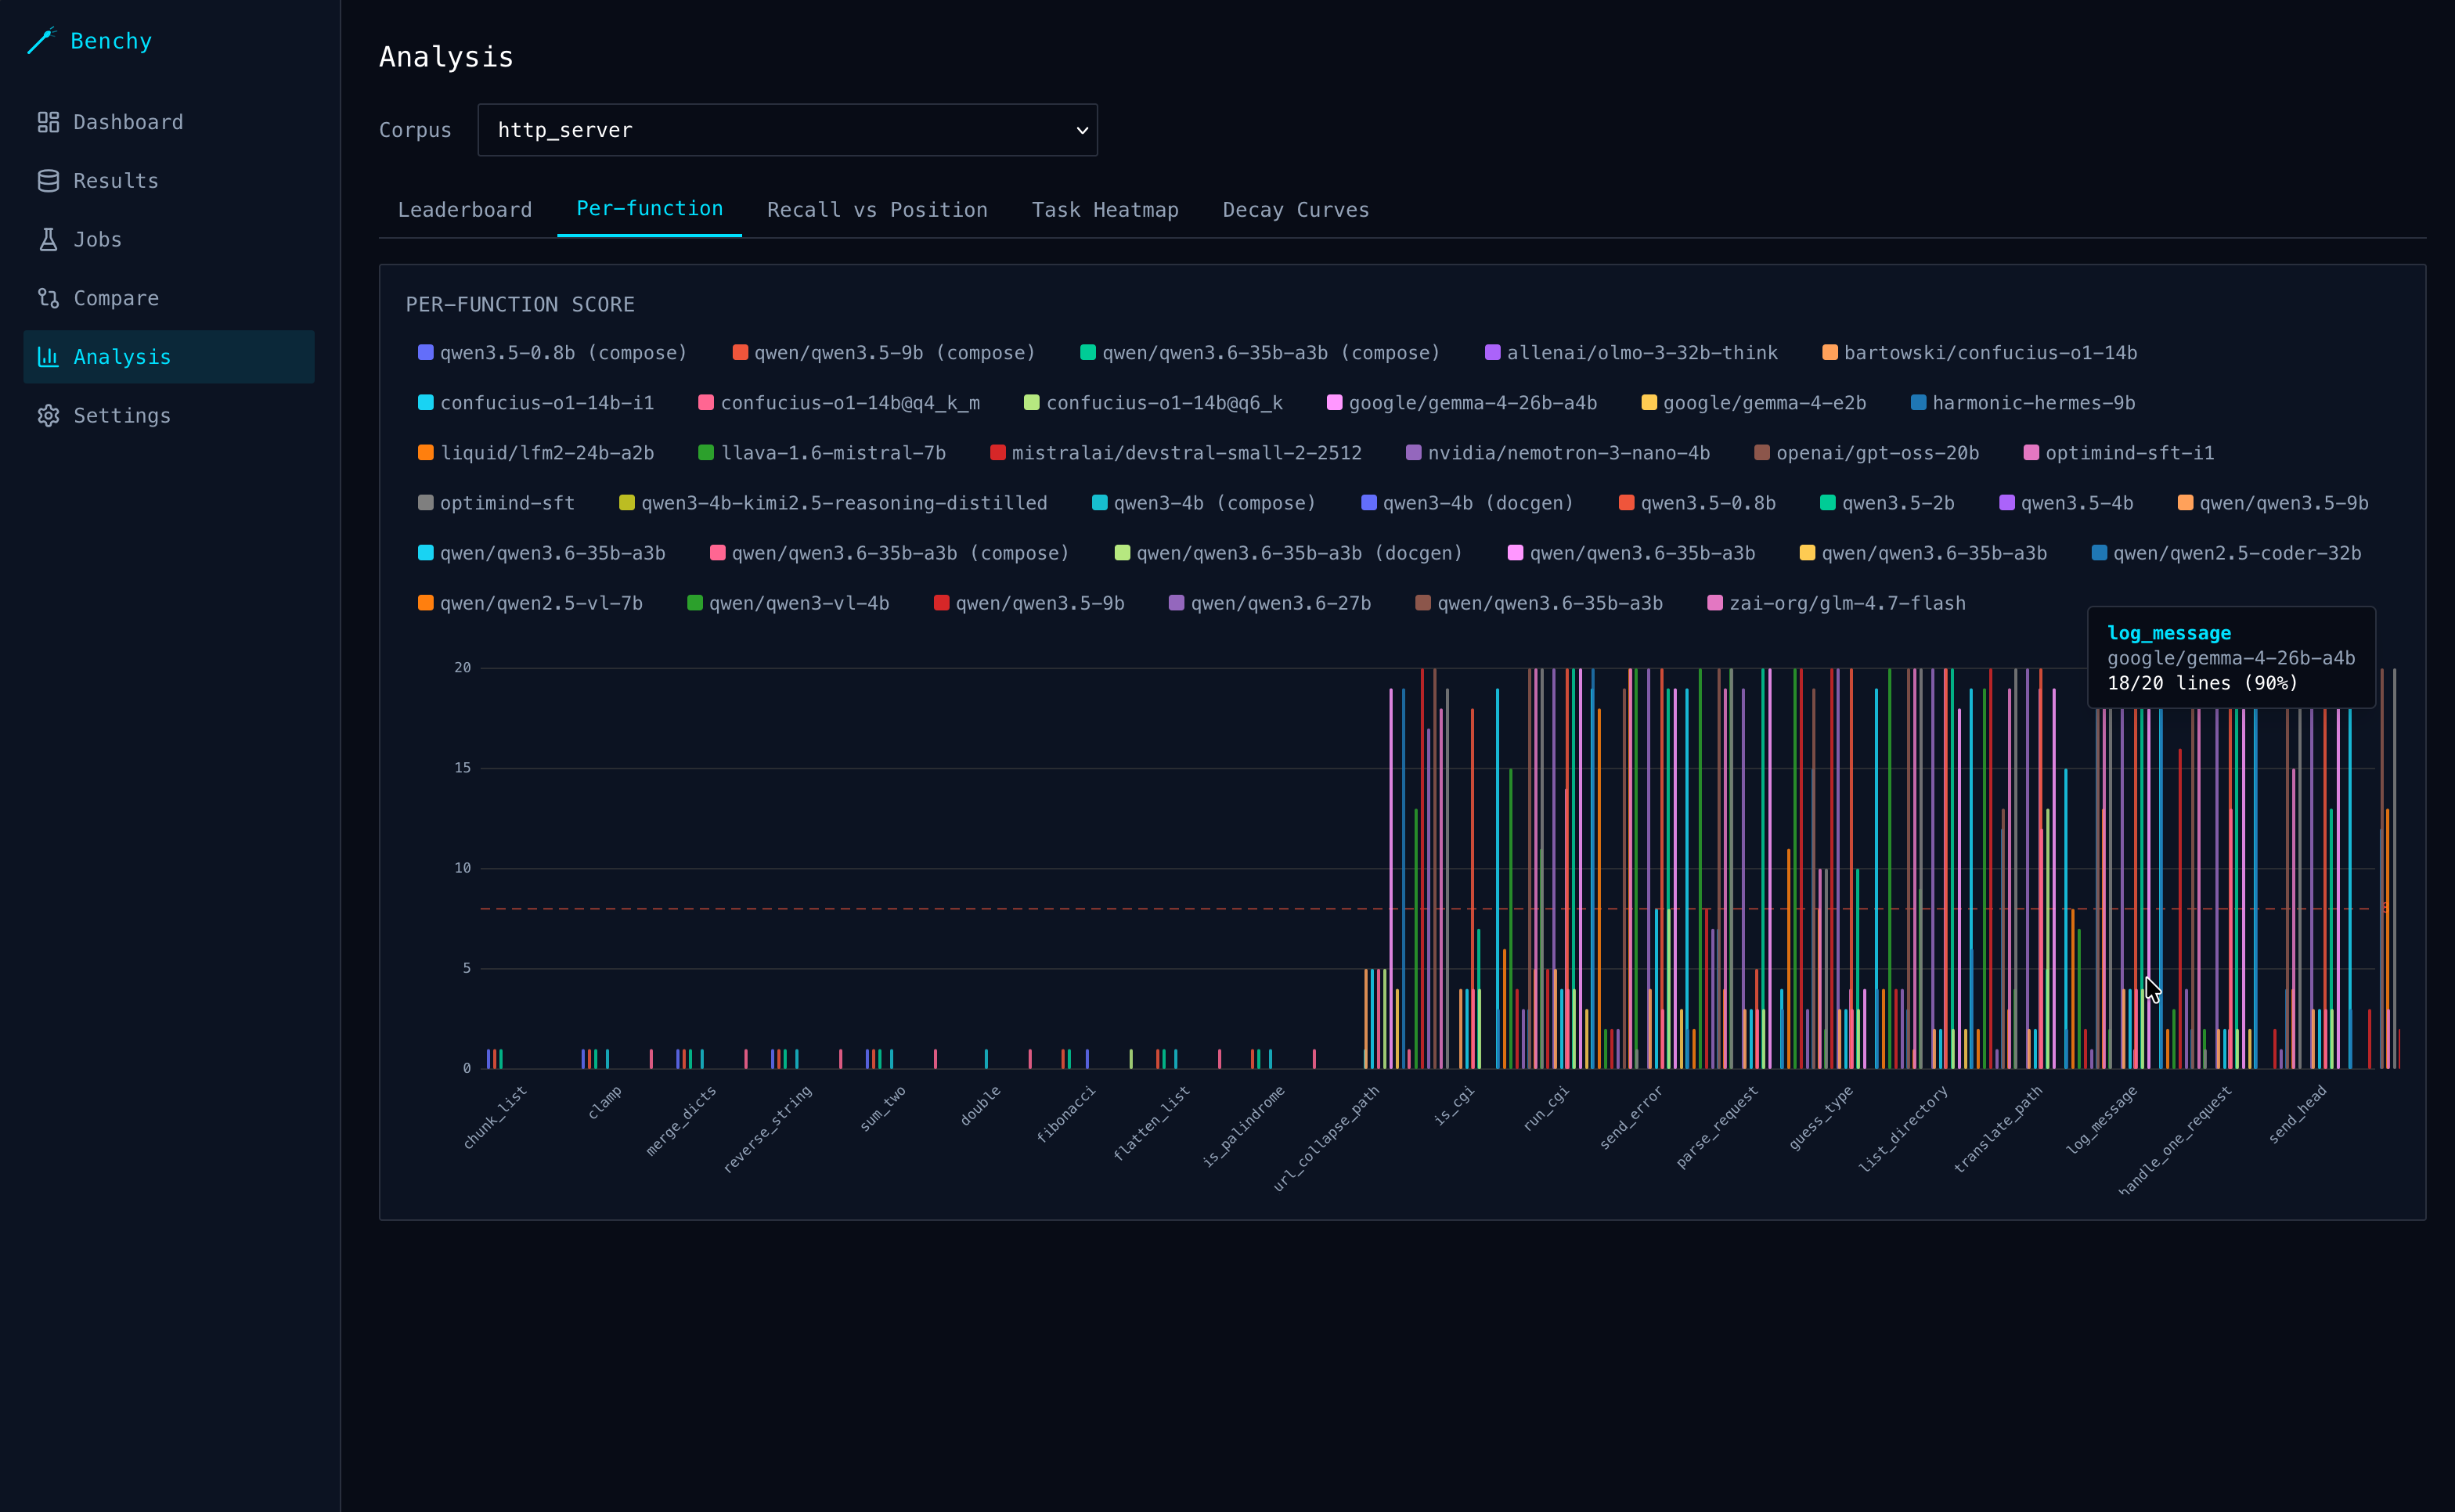Toggle the qwen3.5-2b legend entry

pos(1886,503)
